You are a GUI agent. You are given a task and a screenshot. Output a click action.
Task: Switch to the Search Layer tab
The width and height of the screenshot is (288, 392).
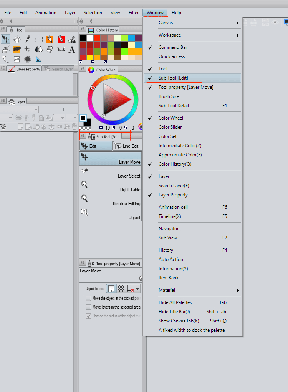[59, 69]
